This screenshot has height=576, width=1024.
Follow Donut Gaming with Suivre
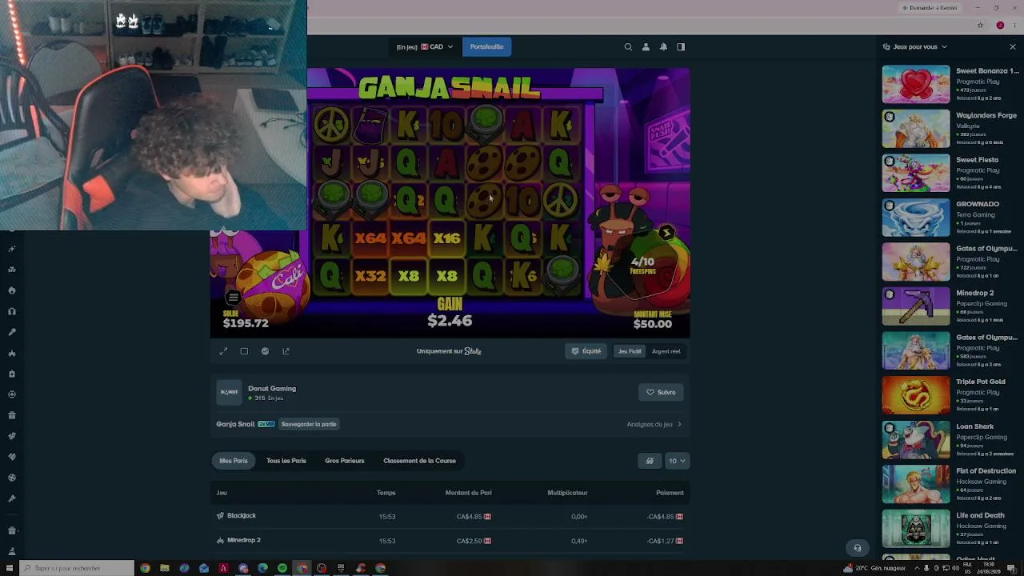click(662, 392)
